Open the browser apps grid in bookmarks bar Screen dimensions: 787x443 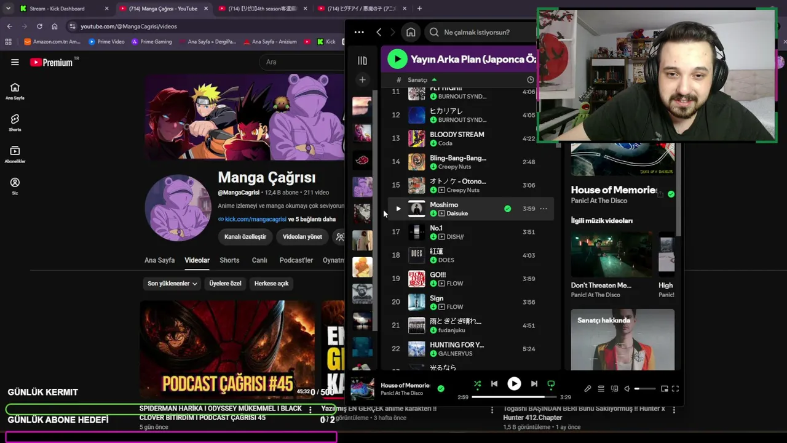coord(8,42)
